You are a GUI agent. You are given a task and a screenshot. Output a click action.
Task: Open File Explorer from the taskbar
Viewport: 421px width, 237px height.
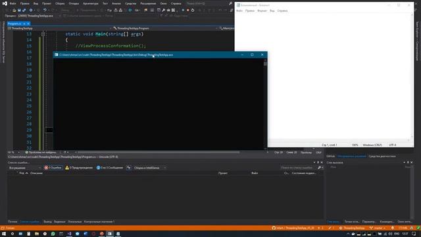click(37, 234)
